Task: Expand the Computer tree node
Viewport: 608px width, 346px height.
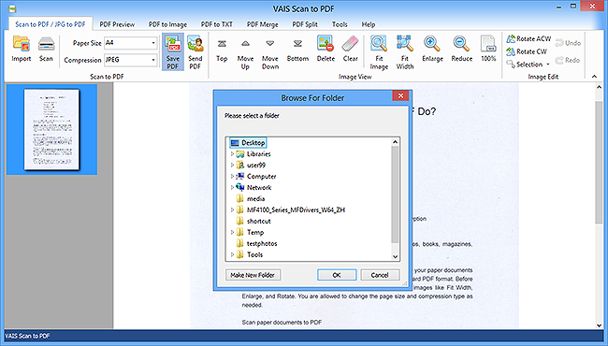Action: [232, 177]
